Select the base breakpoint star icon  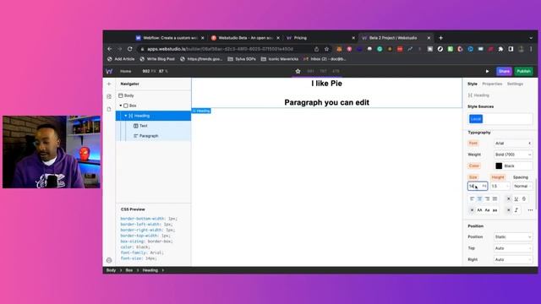click(298, 71)
